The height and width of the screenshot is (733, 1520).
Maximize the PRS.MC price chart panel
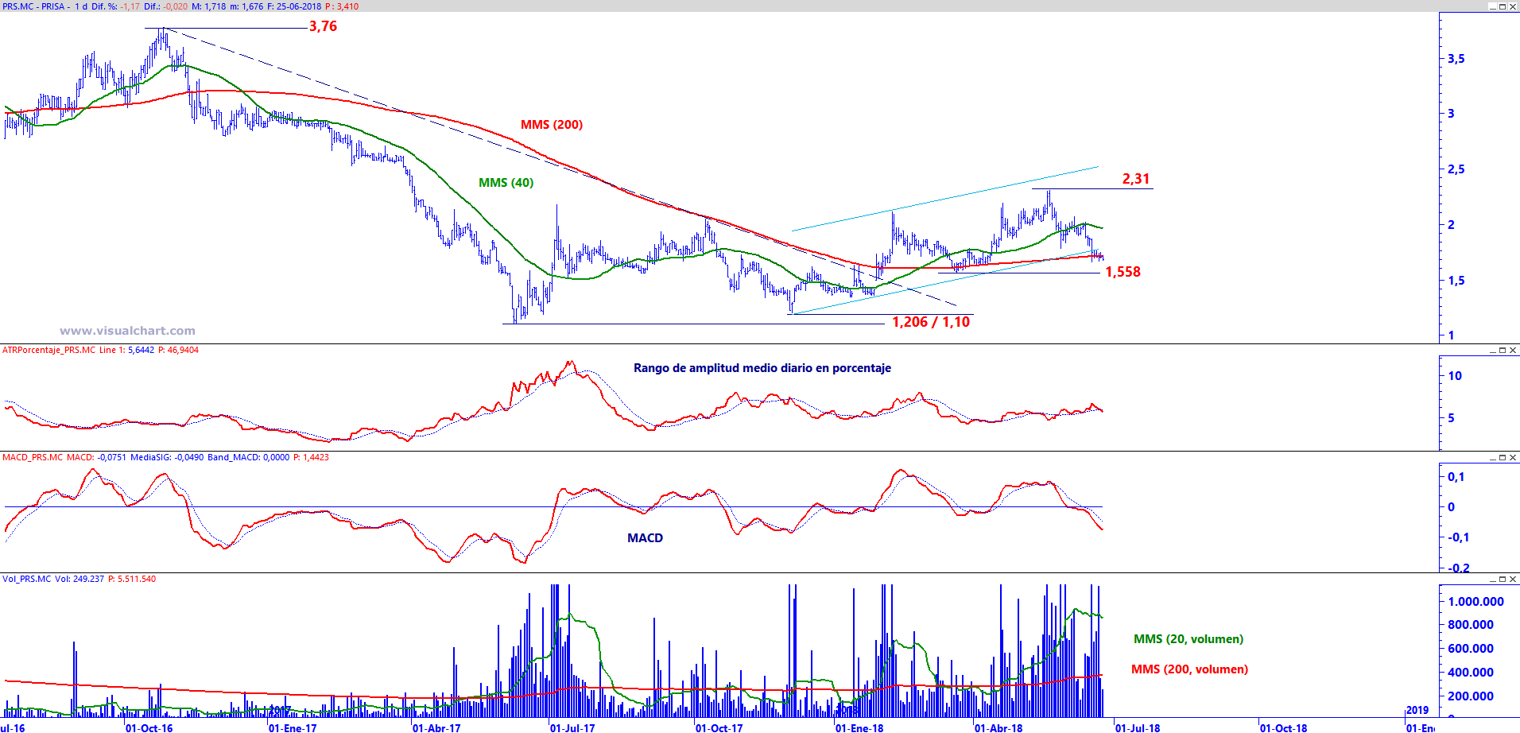tap(1503, 6)
